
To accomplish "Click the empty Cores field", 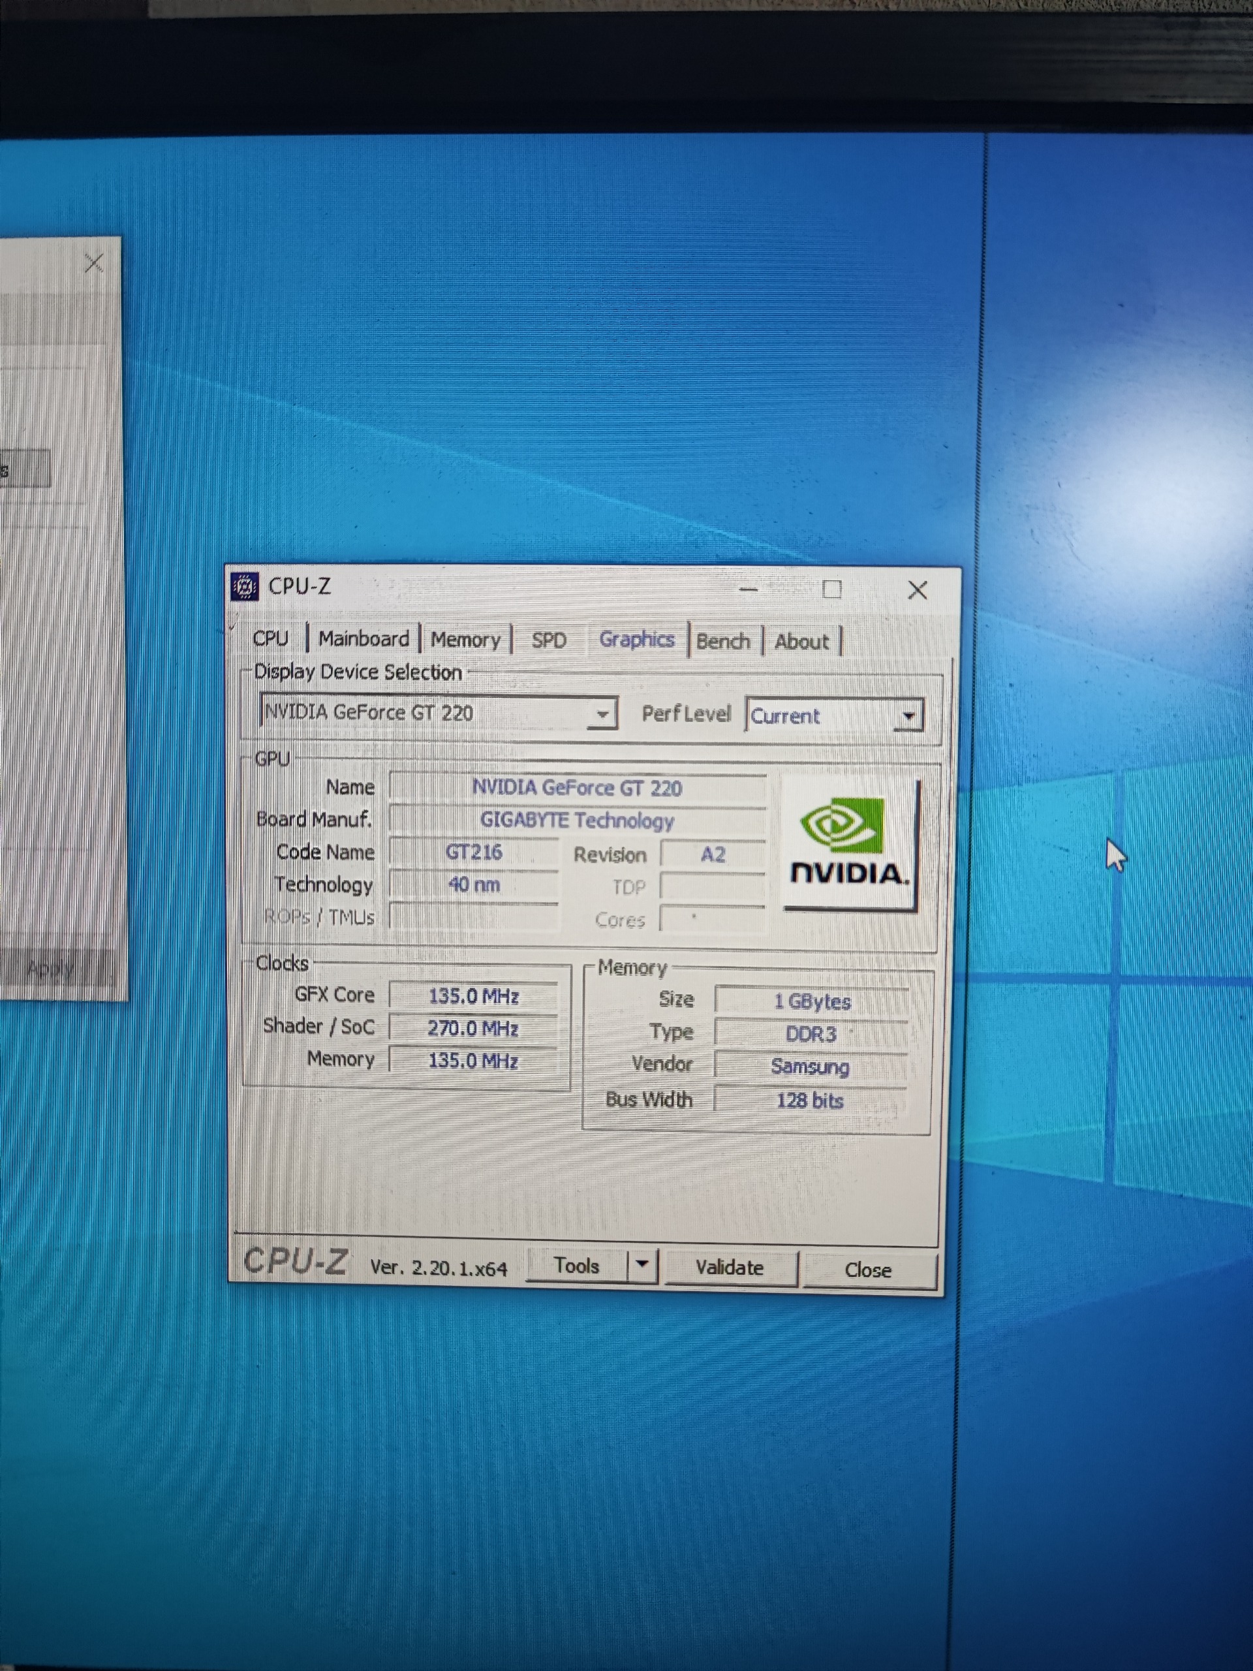I will tap(713, 919).
